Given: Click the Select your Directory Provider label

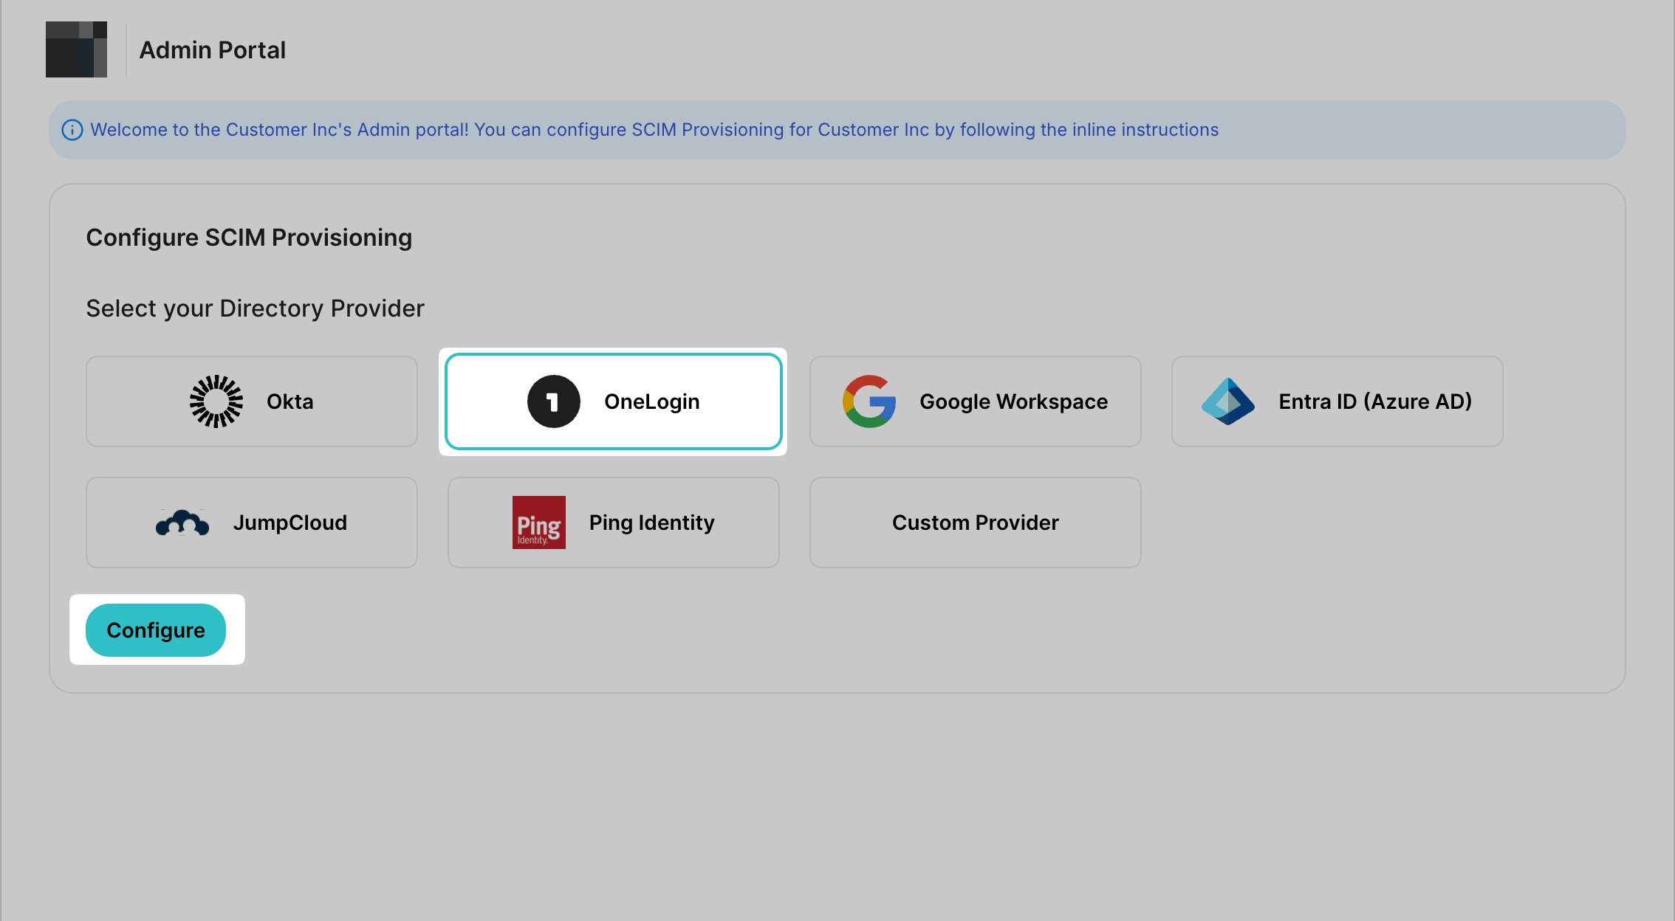Looking at the screenshot, I should (255, 308).
